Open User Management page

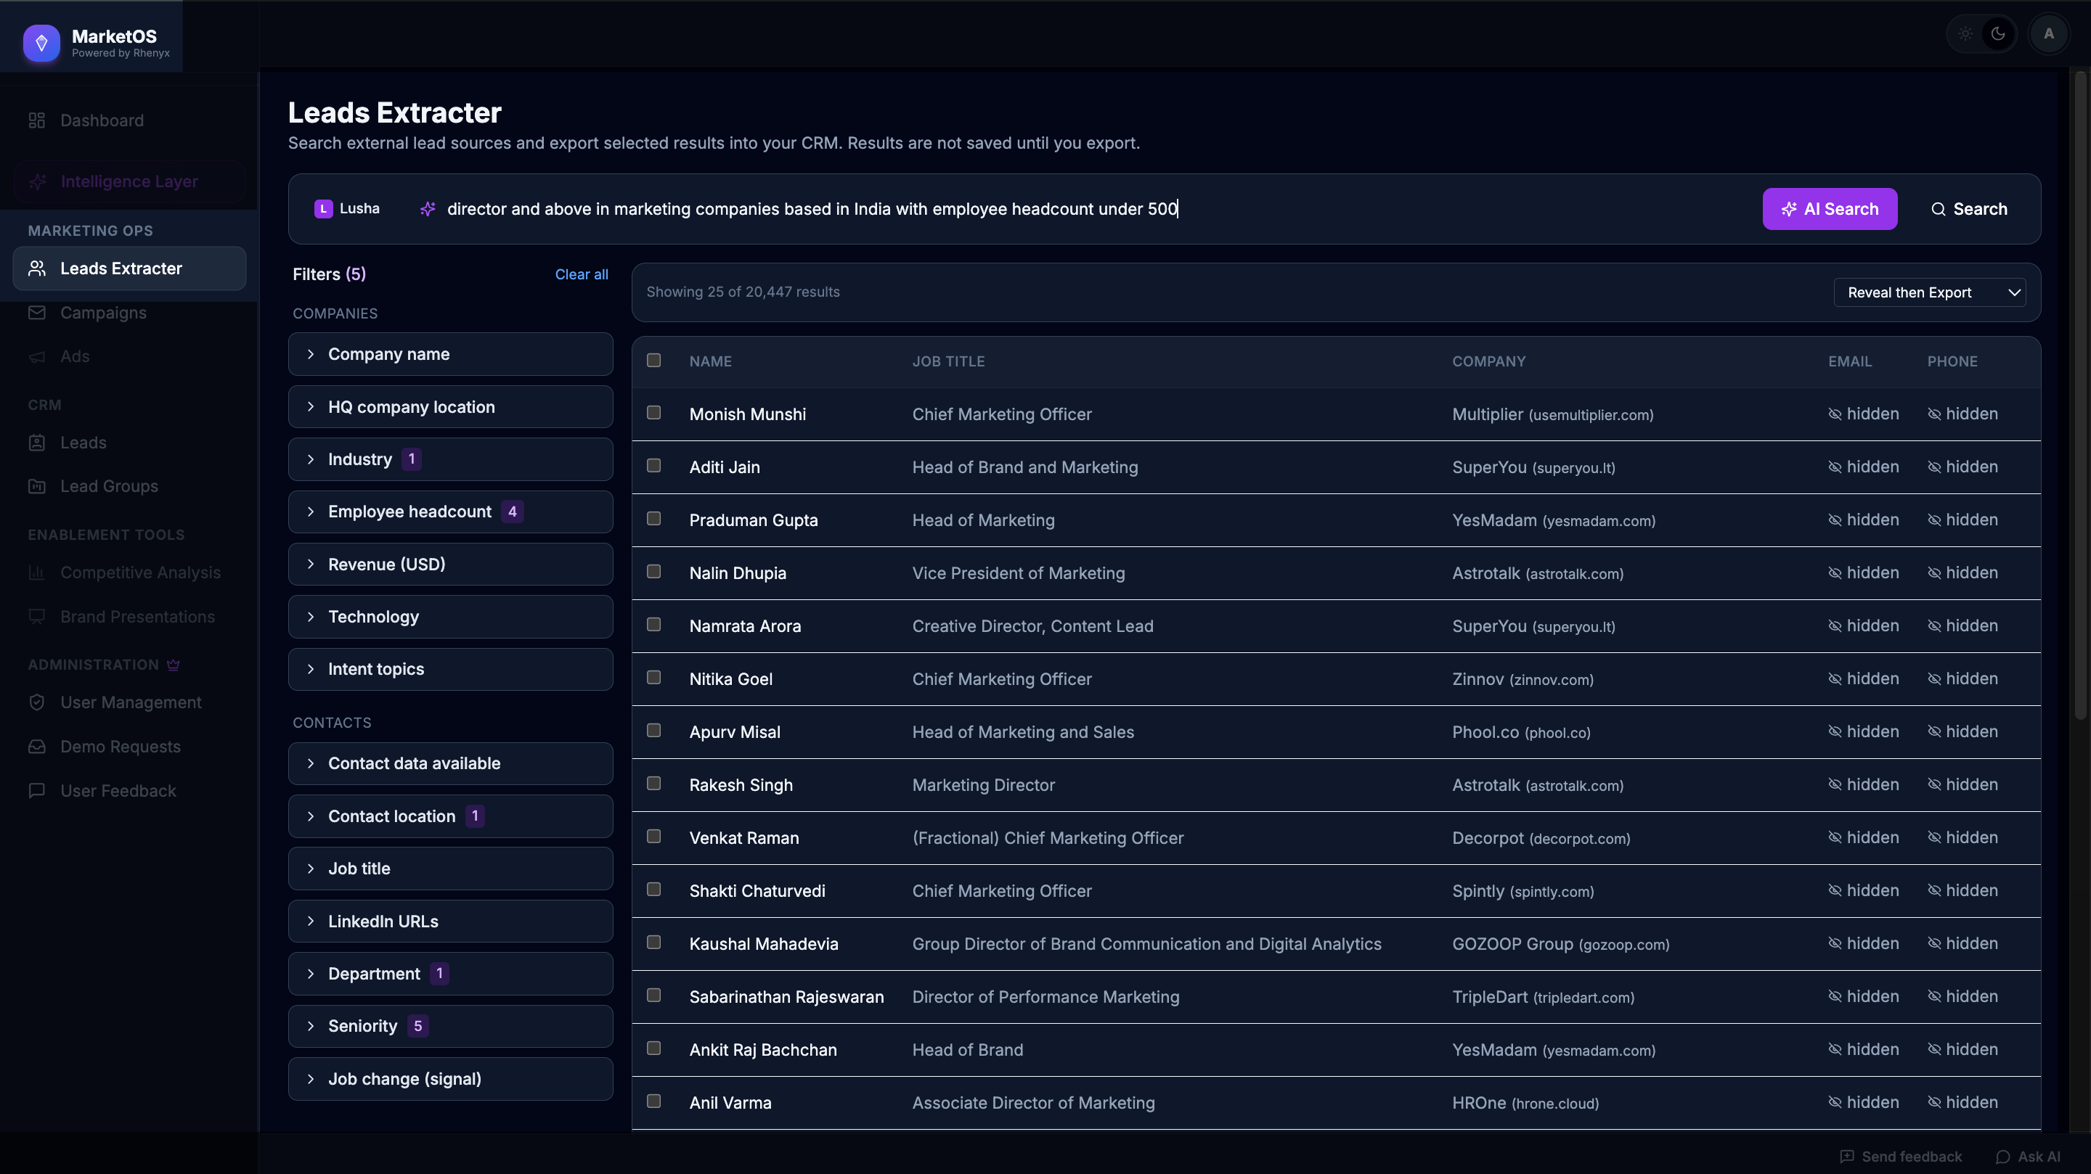point(129,702)
